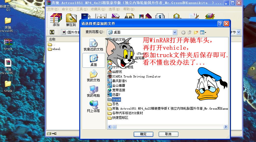
Task: Click the 名称 column header in WinRAR
Action: [x=63, y=39]
